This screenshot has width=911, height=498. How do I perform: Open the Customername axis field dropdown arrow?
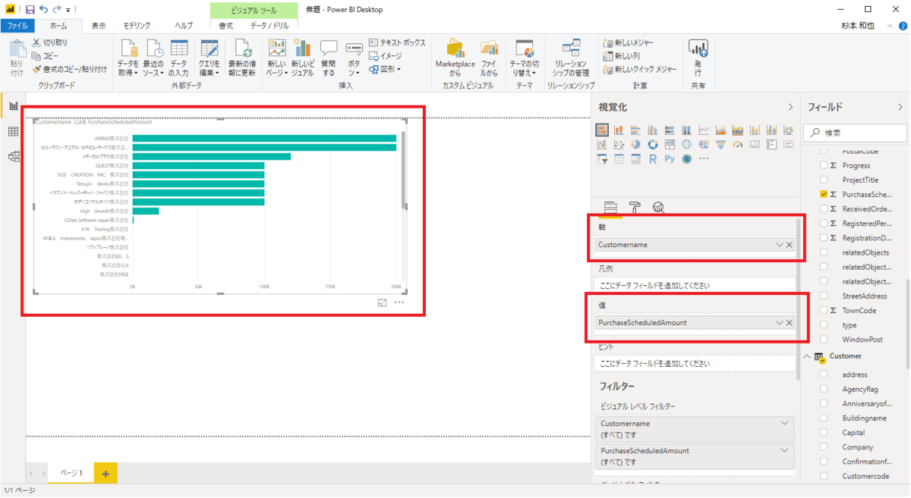[779, 245]
